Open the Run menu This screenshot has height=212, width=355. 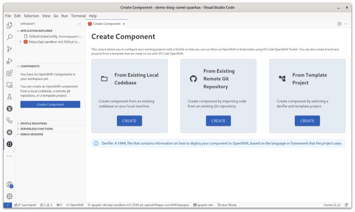[x=64, y=16]
